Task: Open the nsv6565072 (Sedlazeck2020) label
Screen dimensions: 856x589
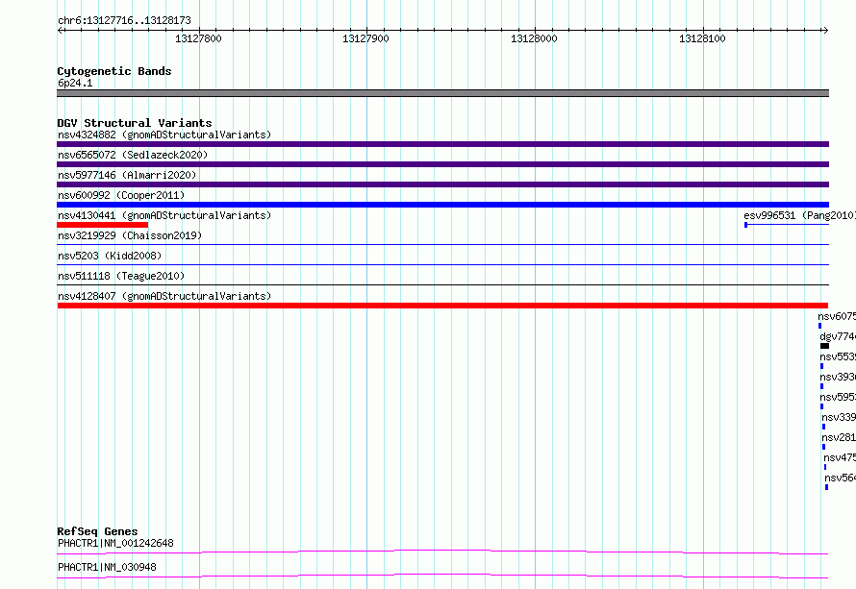Action: pos(133,155)
